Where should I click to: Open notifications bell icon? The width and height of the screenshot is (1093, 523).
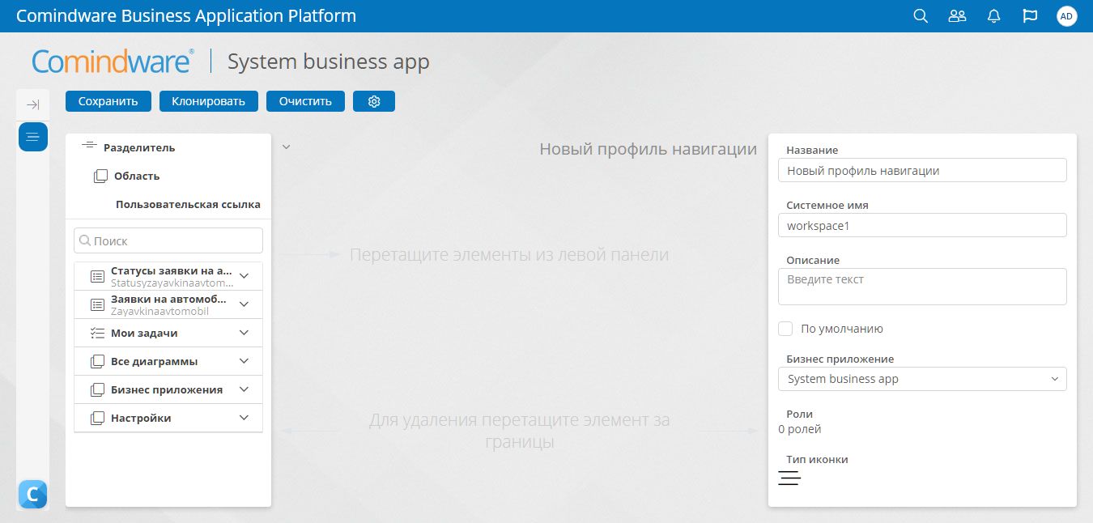[x=994, y=16]
